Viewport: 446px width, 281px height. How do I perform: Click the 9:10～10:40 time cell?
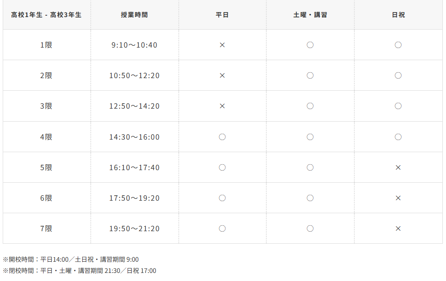coord(134,45)
